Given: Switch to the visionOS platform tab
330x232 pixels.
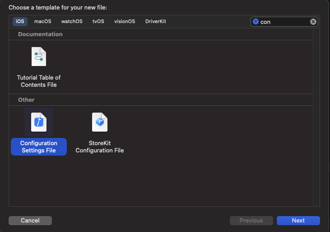Looking at the screenshot, I should tap(125, 22).
